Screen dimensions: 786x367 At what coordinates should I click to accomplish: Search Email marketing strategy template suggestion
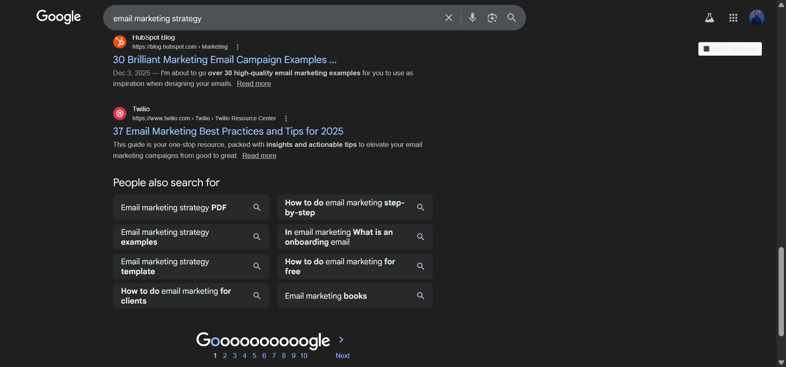(191, 266)
